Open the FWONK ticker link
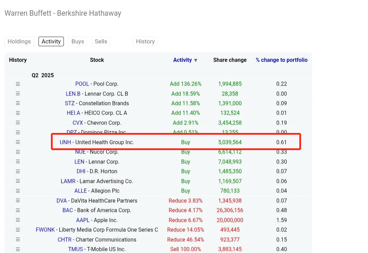The height and width of the screenshot is (253, 368). pyautogui.click(x=45, y=230)
